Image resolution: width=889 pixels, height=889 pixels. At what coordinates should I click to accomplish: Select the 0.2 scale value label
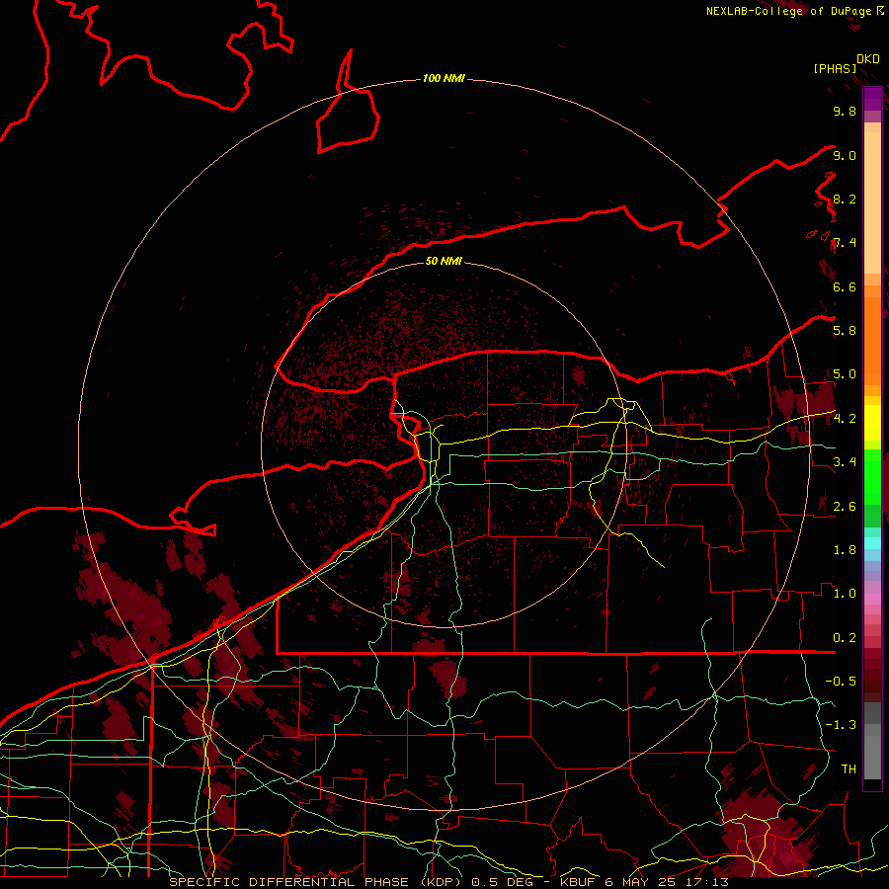point(845,637)
